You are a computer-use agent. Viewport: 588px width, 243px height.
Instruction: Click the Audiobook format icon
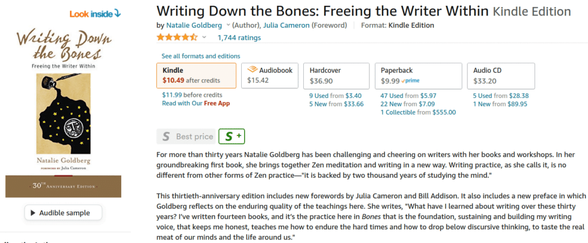pos(252,70)
